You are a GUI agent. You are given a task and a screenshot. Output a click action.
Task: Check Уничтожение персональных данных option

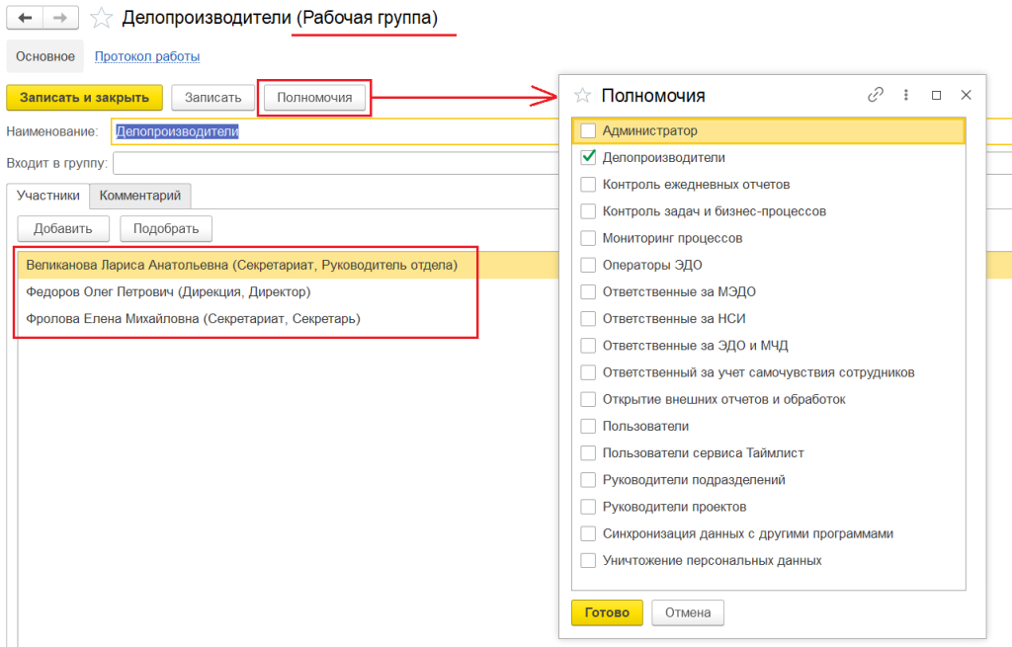[x=588, y=560]
